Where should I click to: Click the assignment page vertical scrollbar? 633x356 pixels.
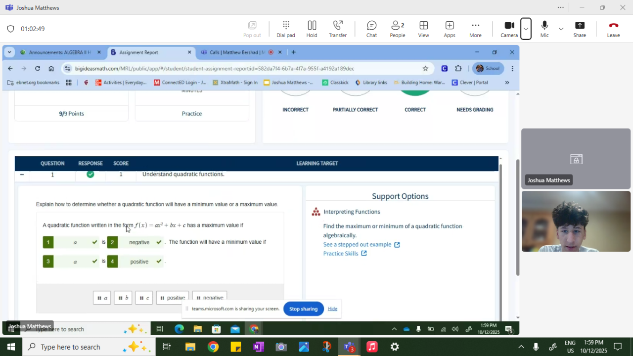pyautogui.click(x=518, y=218)
